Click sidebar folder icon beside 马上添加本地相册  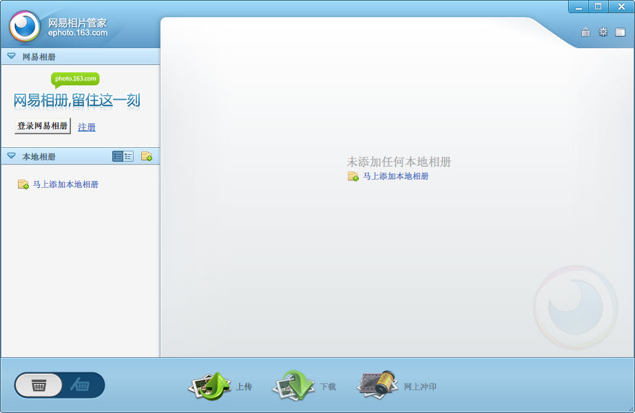coord(23,184)
